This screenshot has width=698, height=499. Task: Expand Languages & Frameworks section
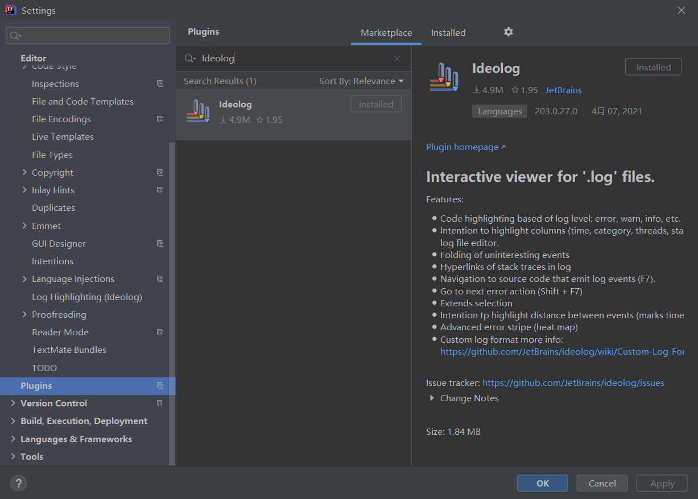pos(13,439)
